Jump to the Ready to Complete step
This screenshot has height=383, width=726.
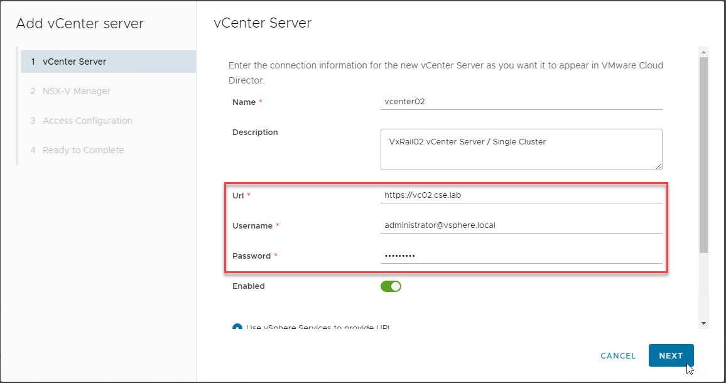click(x=83, y=150)
